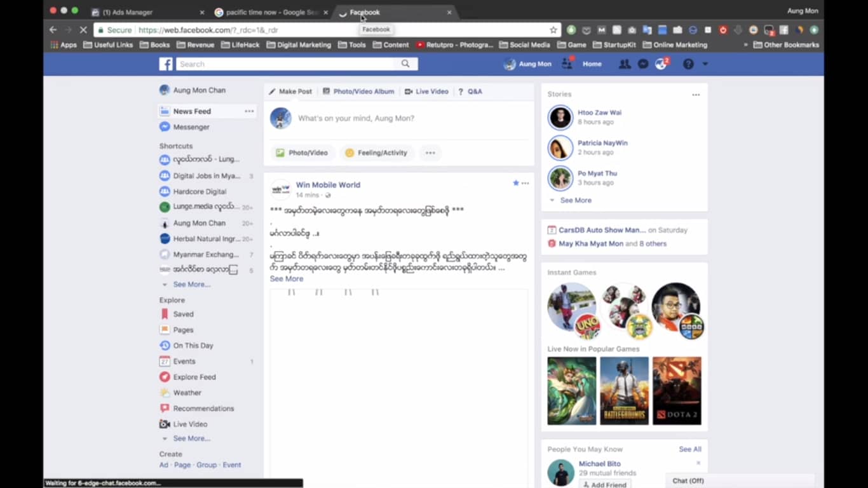Expand See More under Shortcuts
This screenshot has width=868, height=488.
point(191,285)
